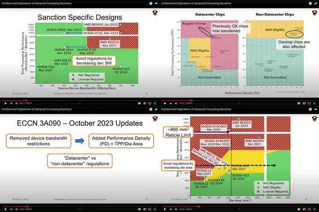Open video title link above Reticle Limit chart
This screenshot has width=319, height=212.
(x=196, y=109)
